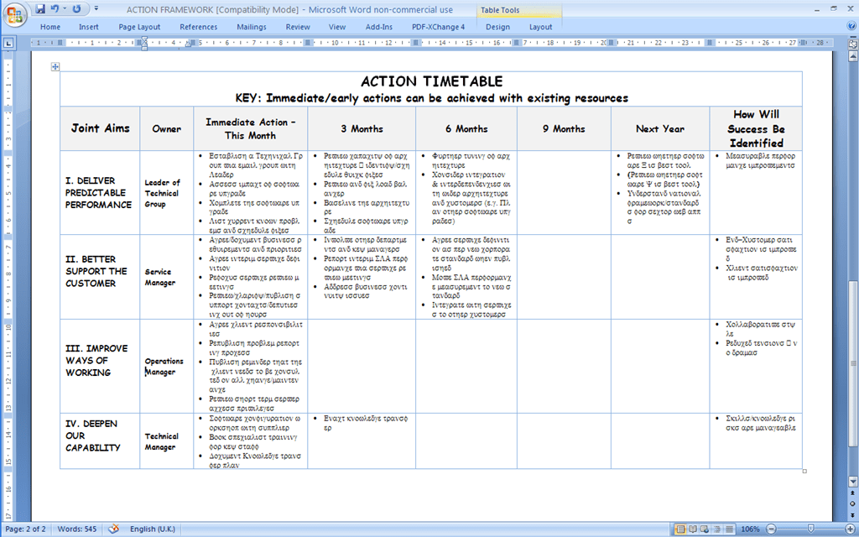
Task: Click the KEY: Immediate/early actions subtitle
Action: click(431, 98)
